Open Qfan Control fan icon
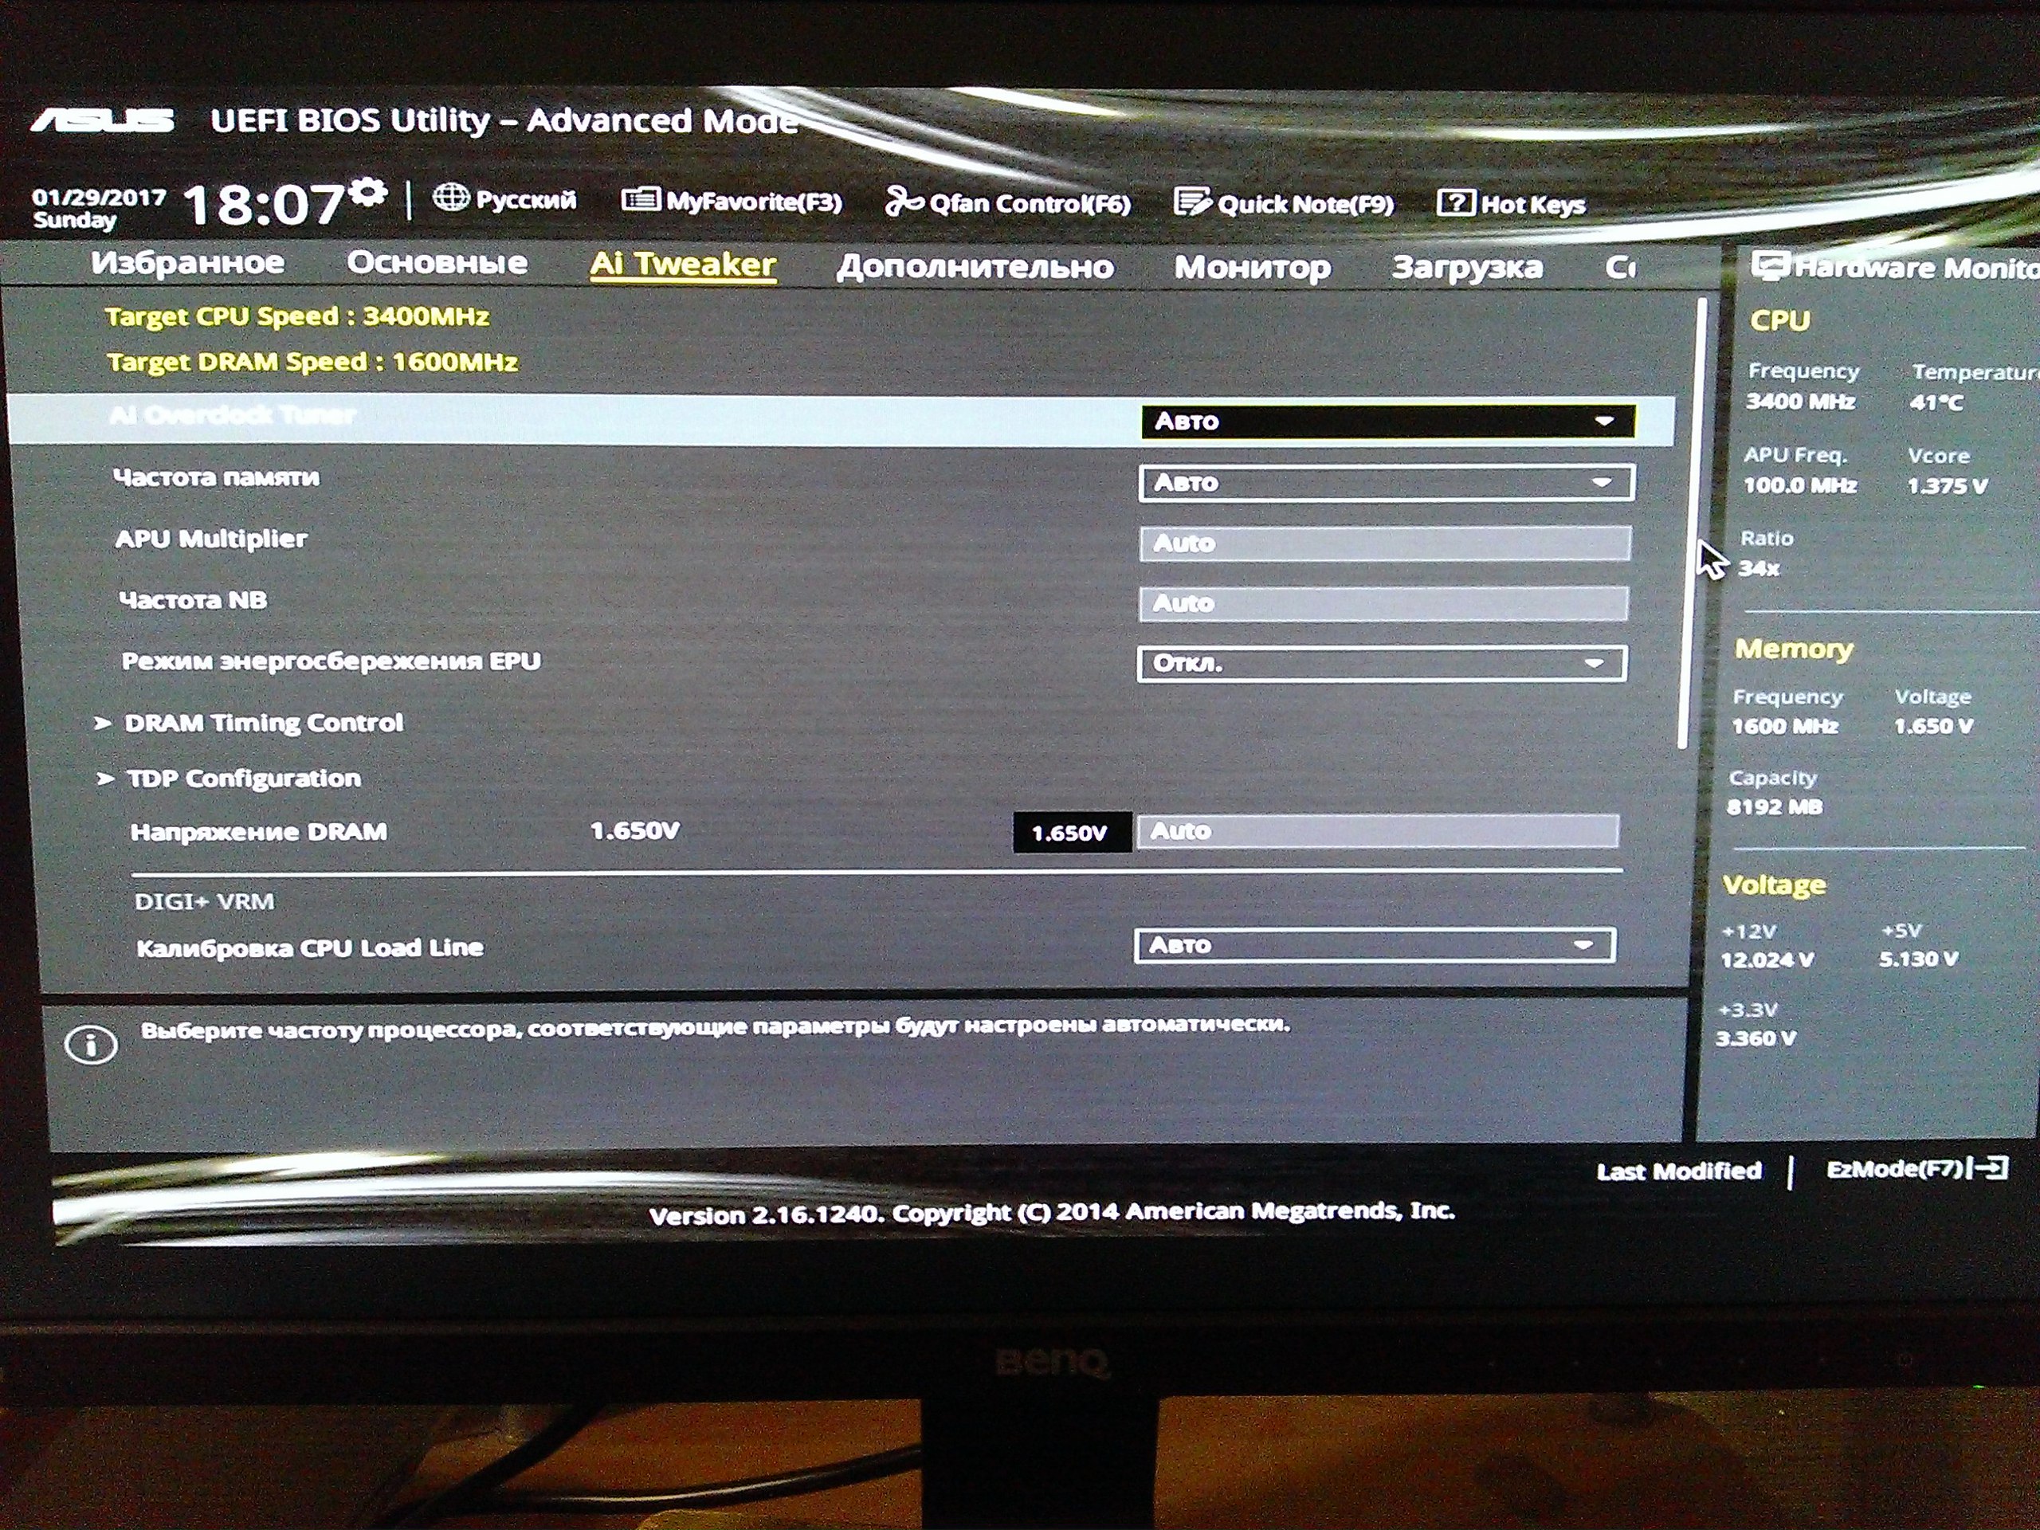Screen dimensions: 2040x1530 click(x=904, y=201)
